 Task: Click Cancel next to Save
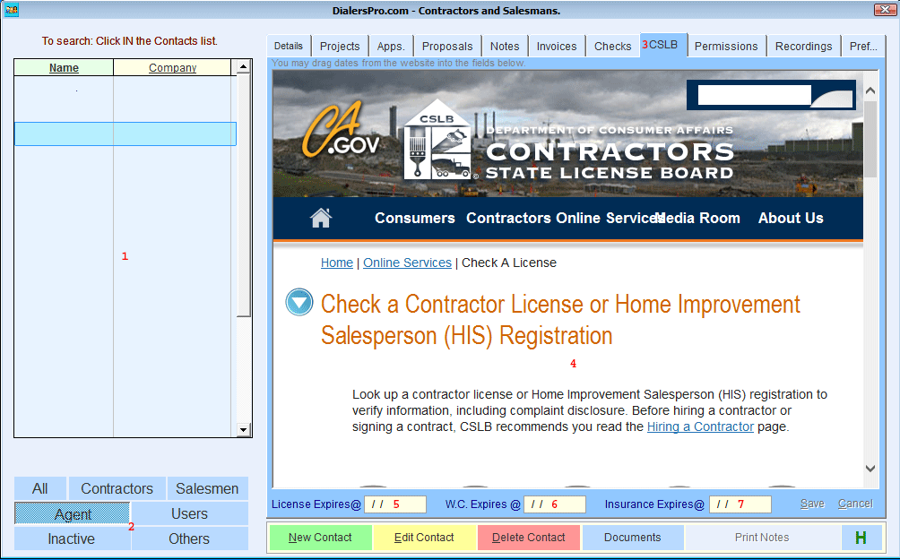[855, 504]
